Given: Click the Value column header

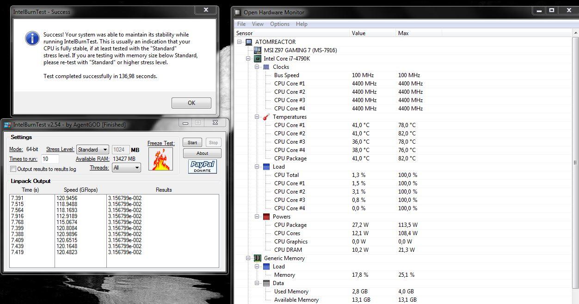Looking at the screenshot, I should (373, 33).
